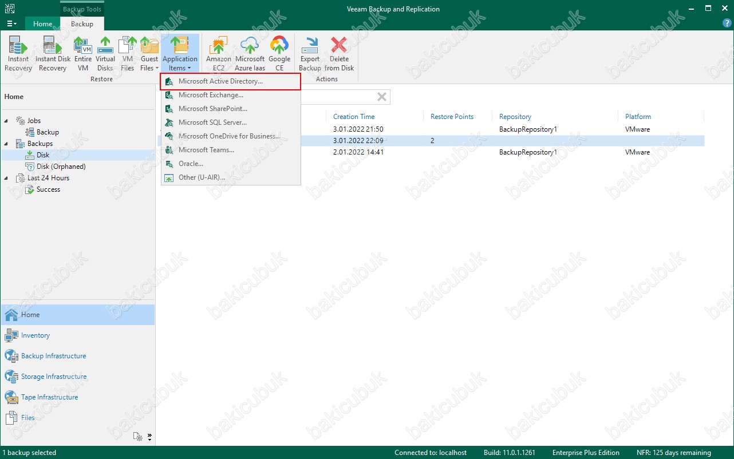Choose the Virtual Disks restore icon

pos(105,54)
